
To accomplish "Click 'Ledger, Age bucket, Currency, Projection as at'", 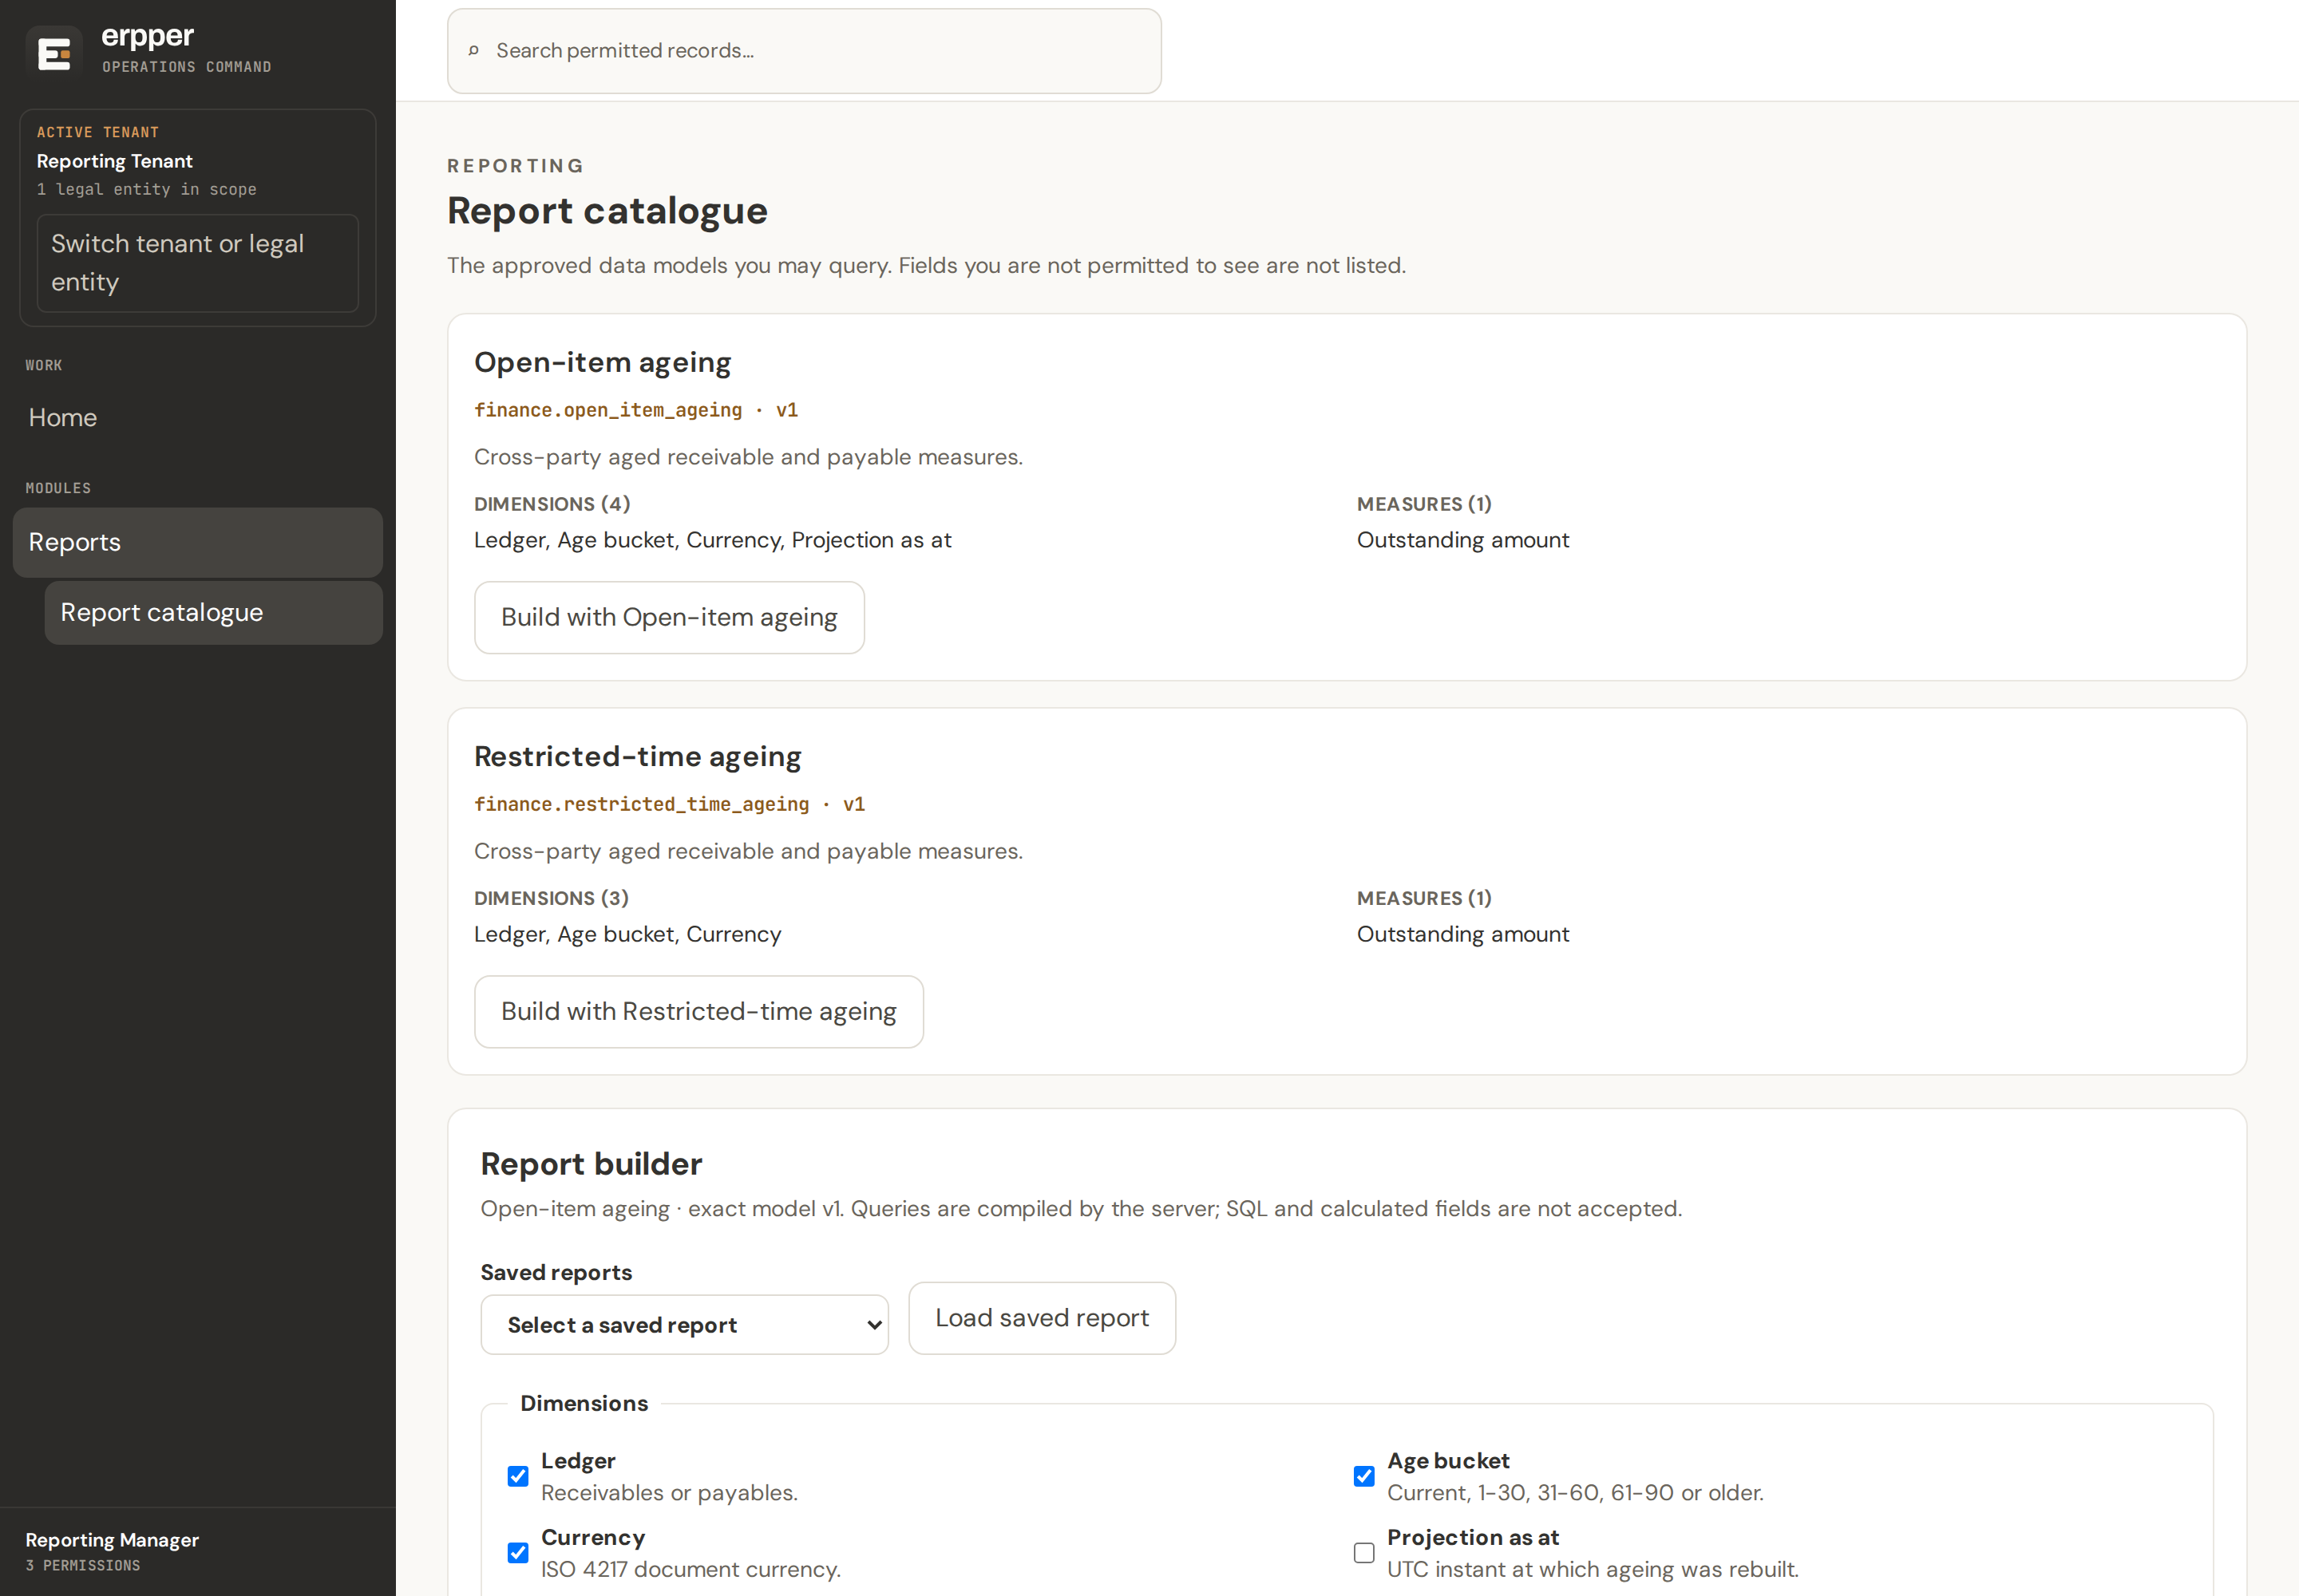I will (x=714, y=540).
